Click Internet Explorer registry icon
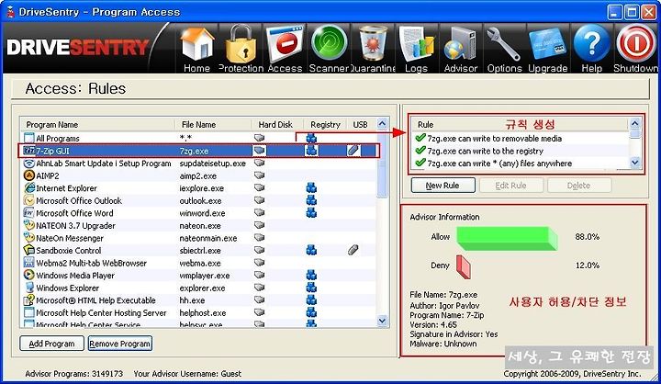This screenshot has width=661, height=384. click(x=311, y=187)
